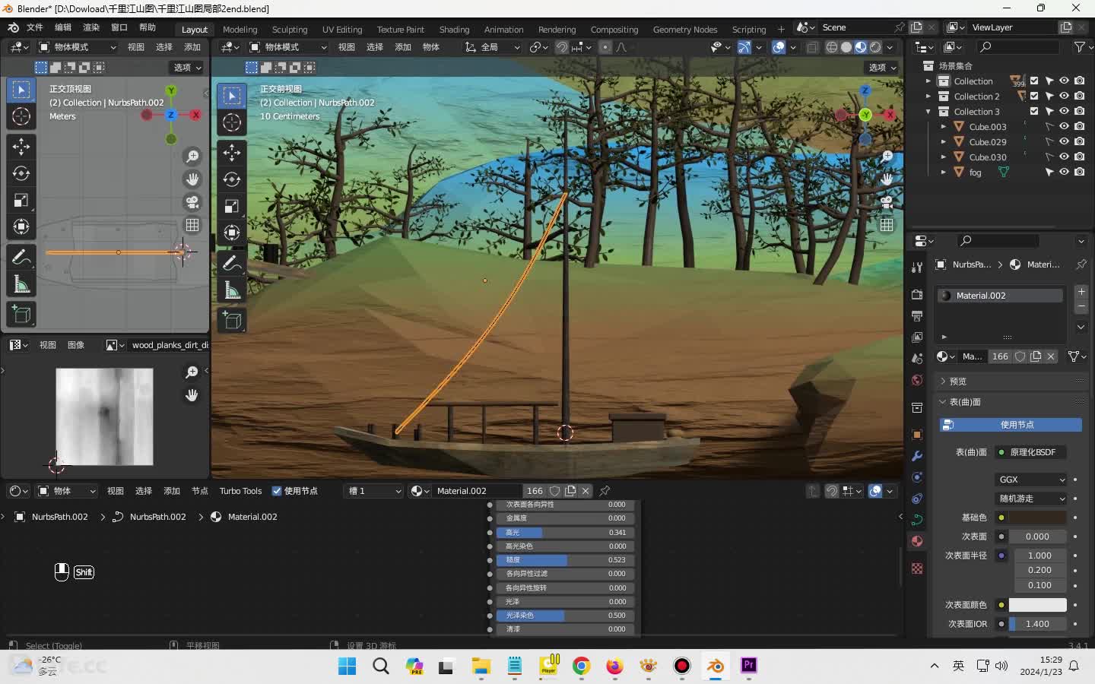
Task: Select the Annotate tool in main viewport
Action: coord(232,264)
